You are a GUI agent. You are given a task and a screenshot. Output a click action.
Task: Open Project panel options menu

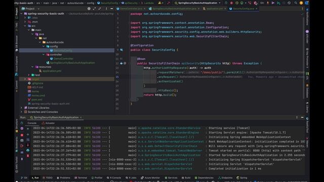point(106,9)
